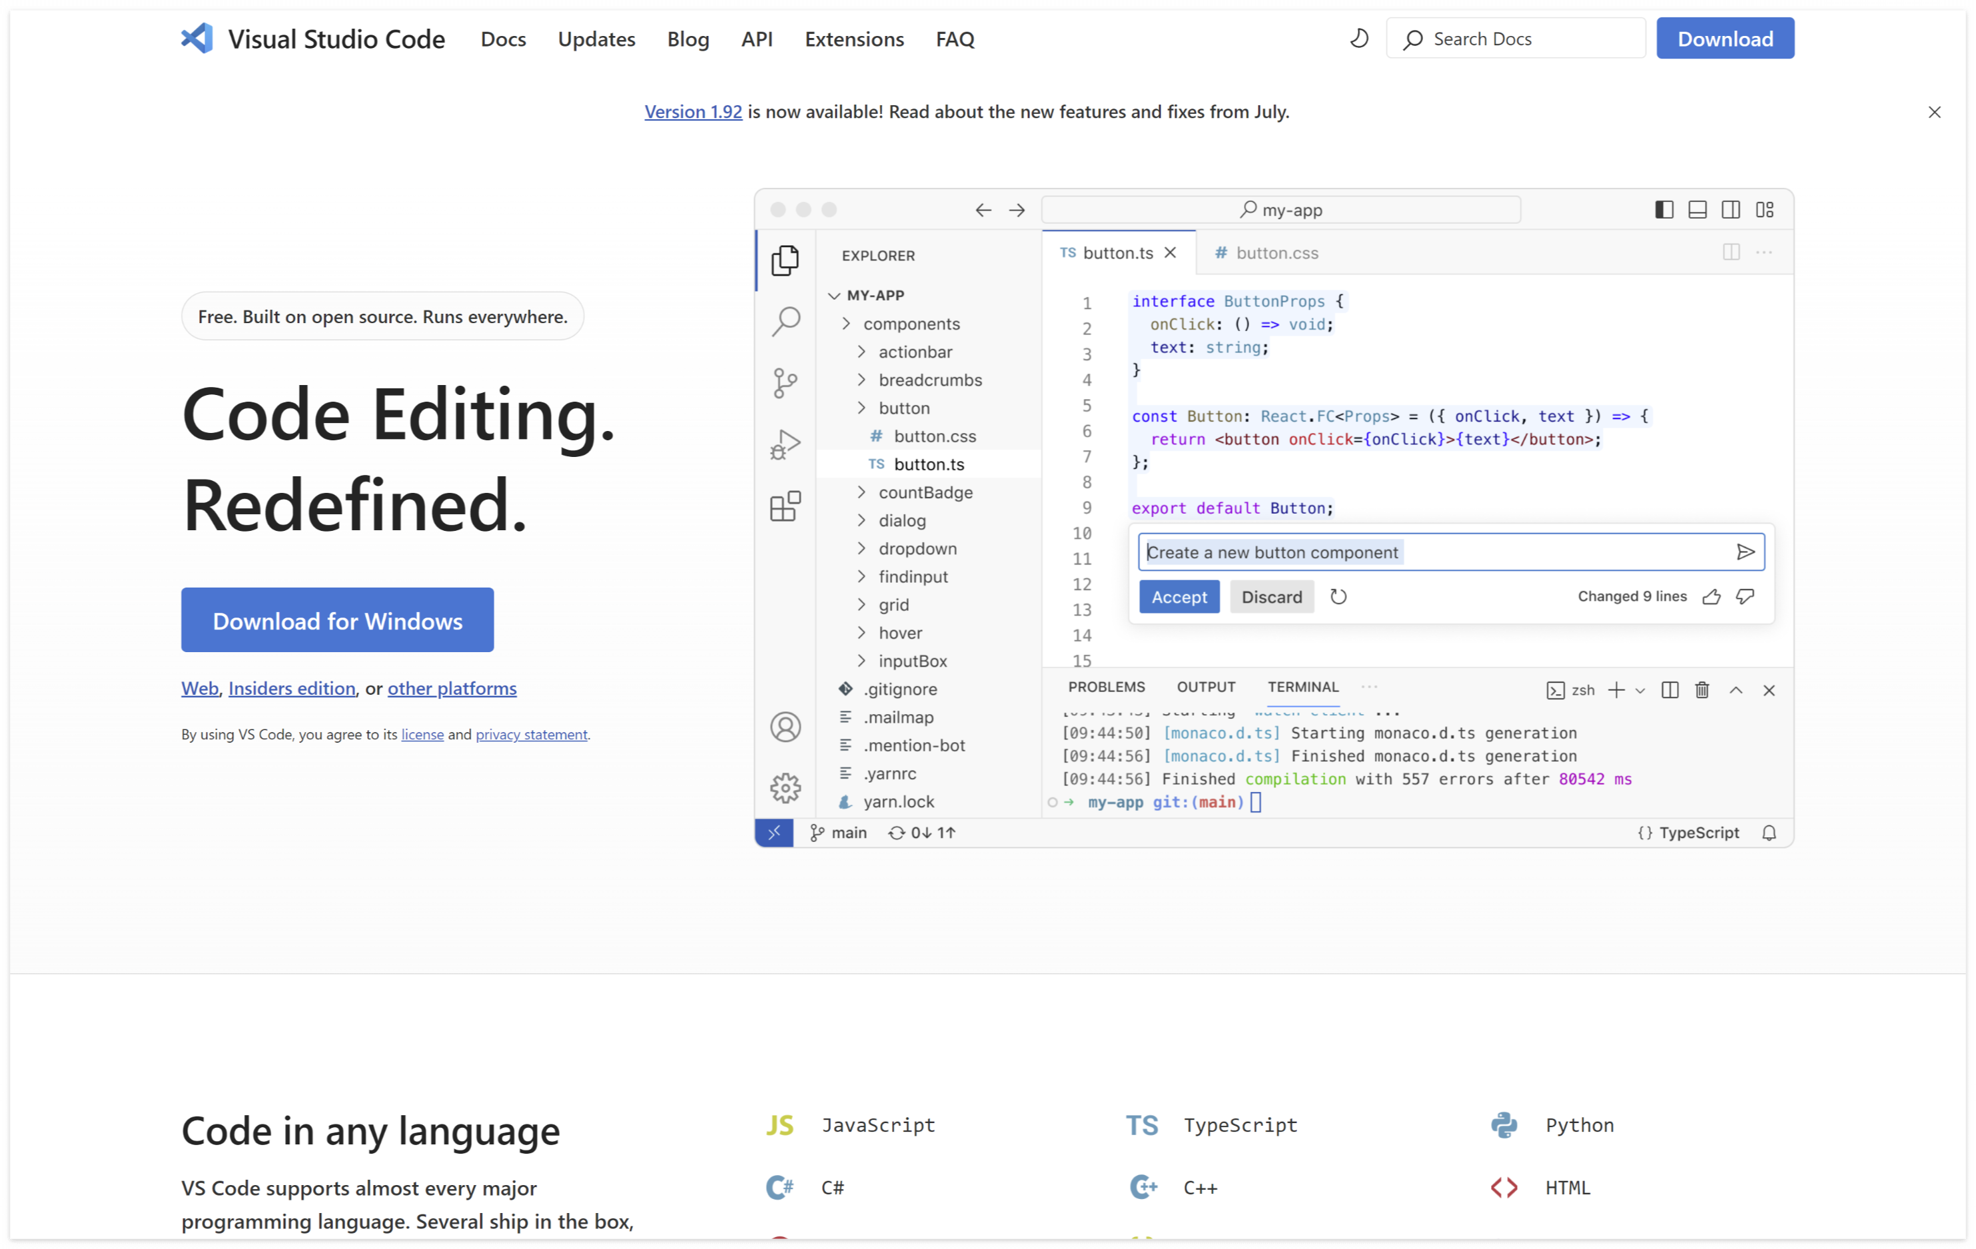
Task: Expand the breadcrumbs folder in Explorer
Action: pyautogui.click(x=929, y=380)
